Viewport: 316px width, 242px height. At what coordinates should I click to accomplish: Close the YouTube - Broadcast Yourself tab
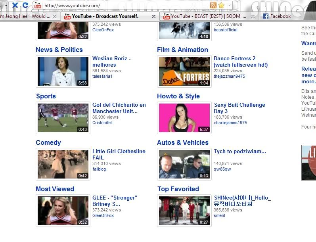click(x=154, y=17)
